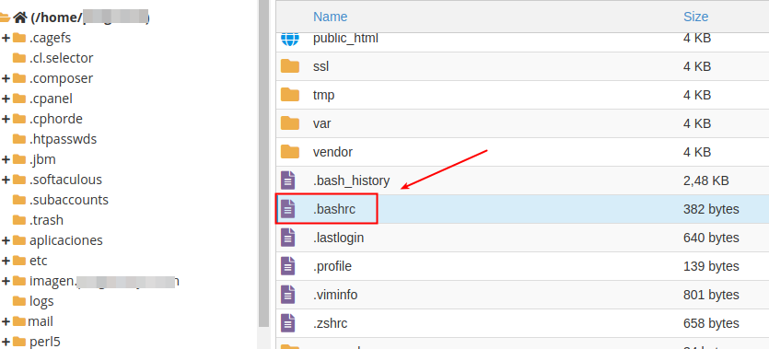The height and width of the screenshot is (349, 769).
Task: Click the .htpasswds folder icon
Action: tap(19, 139)
